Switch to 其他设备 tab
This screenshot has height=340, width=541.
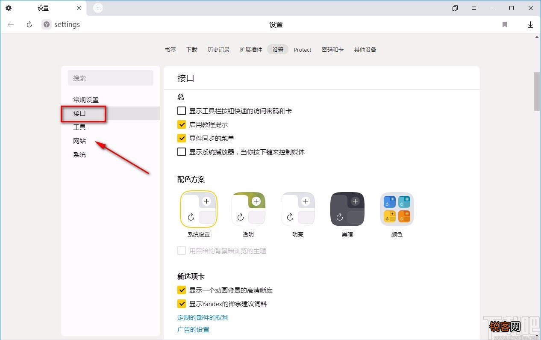pyautogui.click(x=365, y=50)
